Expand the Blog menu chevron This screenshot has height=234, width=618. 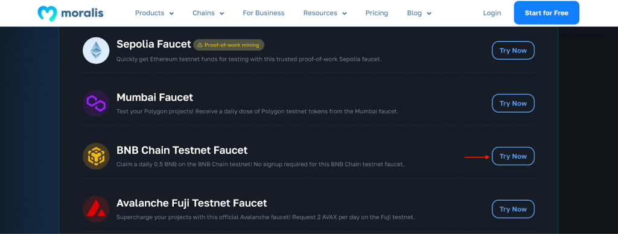(429, 13)
